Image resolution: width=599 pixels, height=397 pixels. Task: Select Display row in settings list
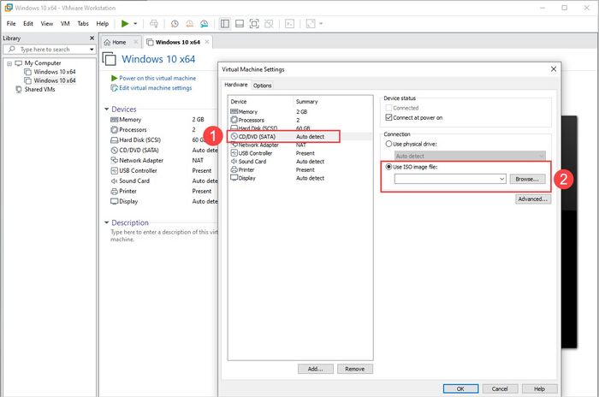tap(299, 178)
